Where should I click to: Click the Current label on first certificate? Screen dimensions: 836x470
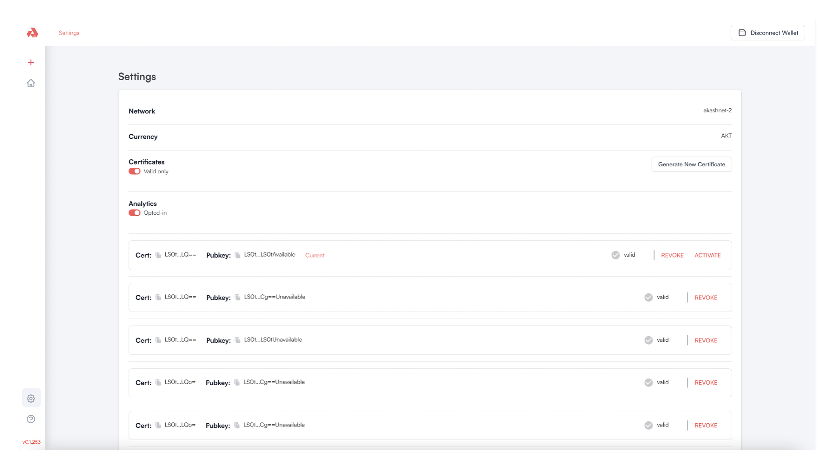click(314, 255)
